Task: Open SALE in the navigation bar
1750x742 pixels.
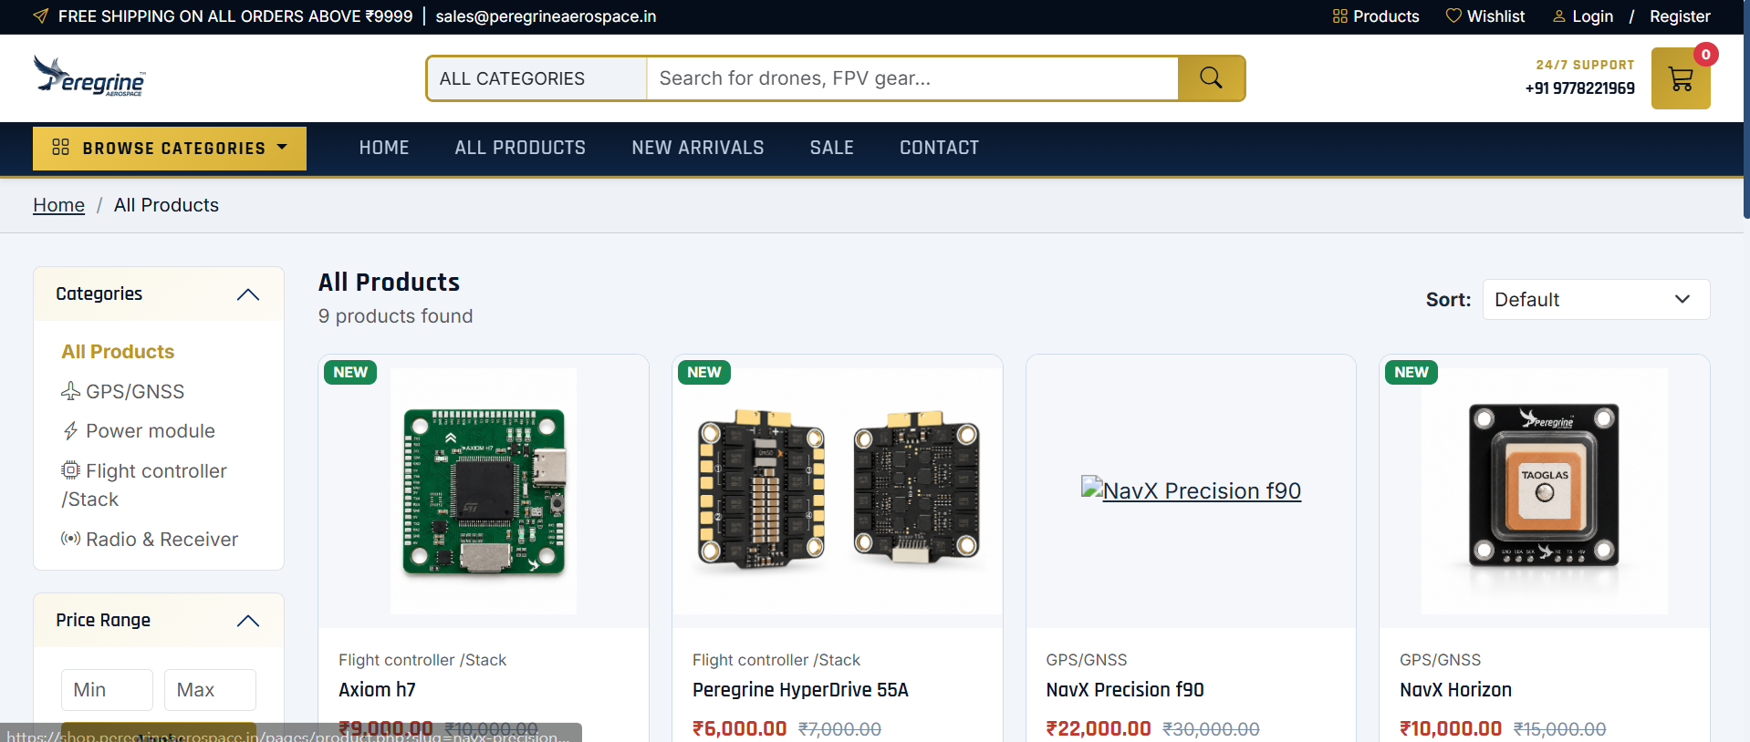Action: [x=832, y=148]
